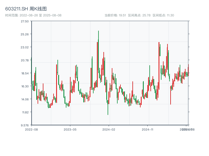Screen dimensions: 209x156
Task: Click the 27.50 y-axis tick label
Action: tap(25, 21)
